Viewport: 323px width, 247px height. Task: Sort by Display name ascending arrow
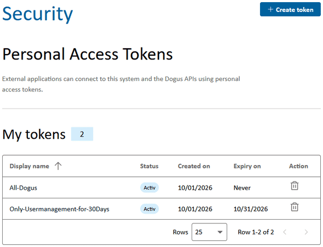click(x=58, y=166)
